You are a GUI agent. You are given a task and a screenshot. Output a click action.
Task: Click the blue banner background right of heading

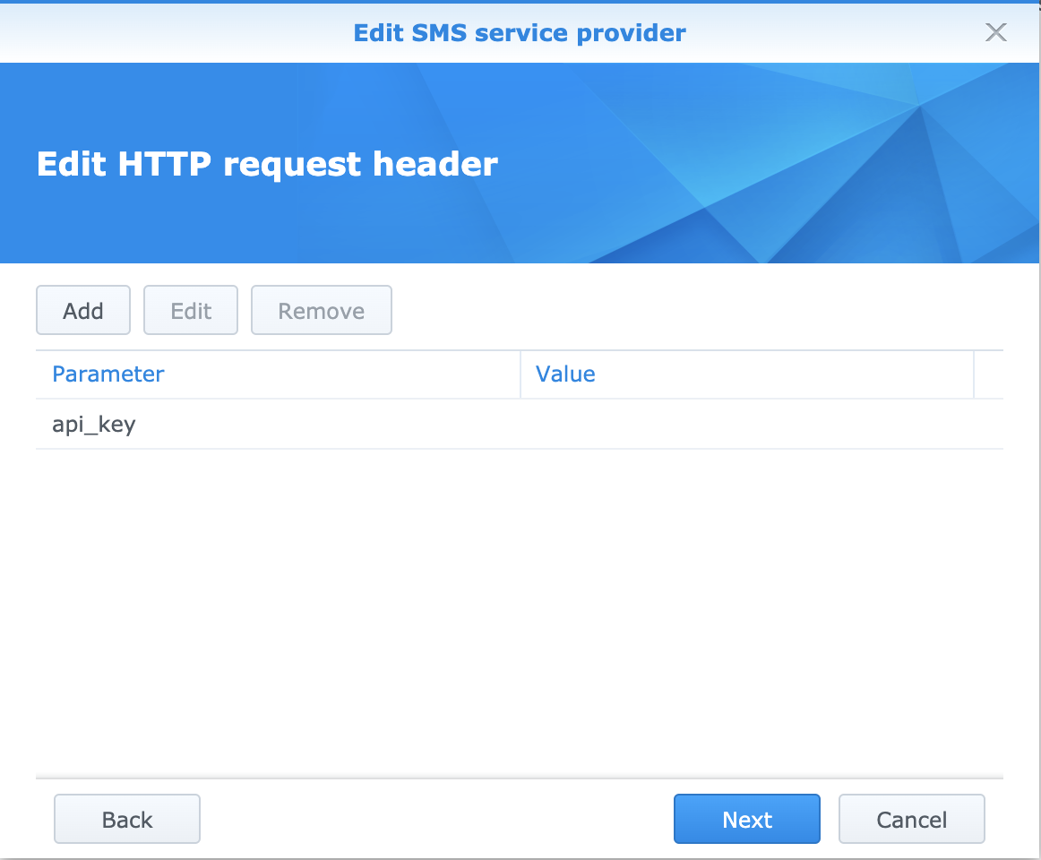[x=761, y=165]
